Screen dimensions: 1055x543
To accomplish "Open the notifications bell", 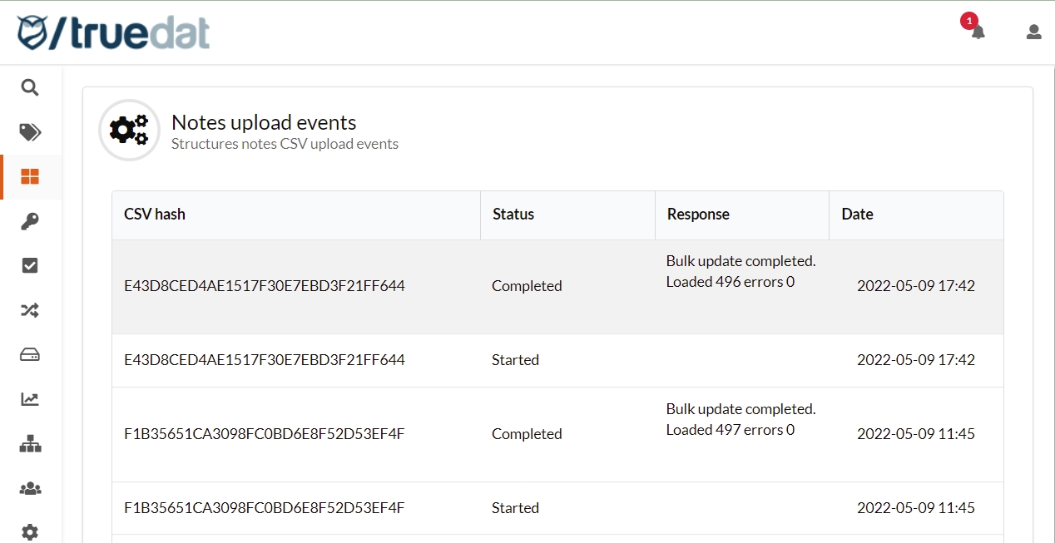I will (978, 32).
